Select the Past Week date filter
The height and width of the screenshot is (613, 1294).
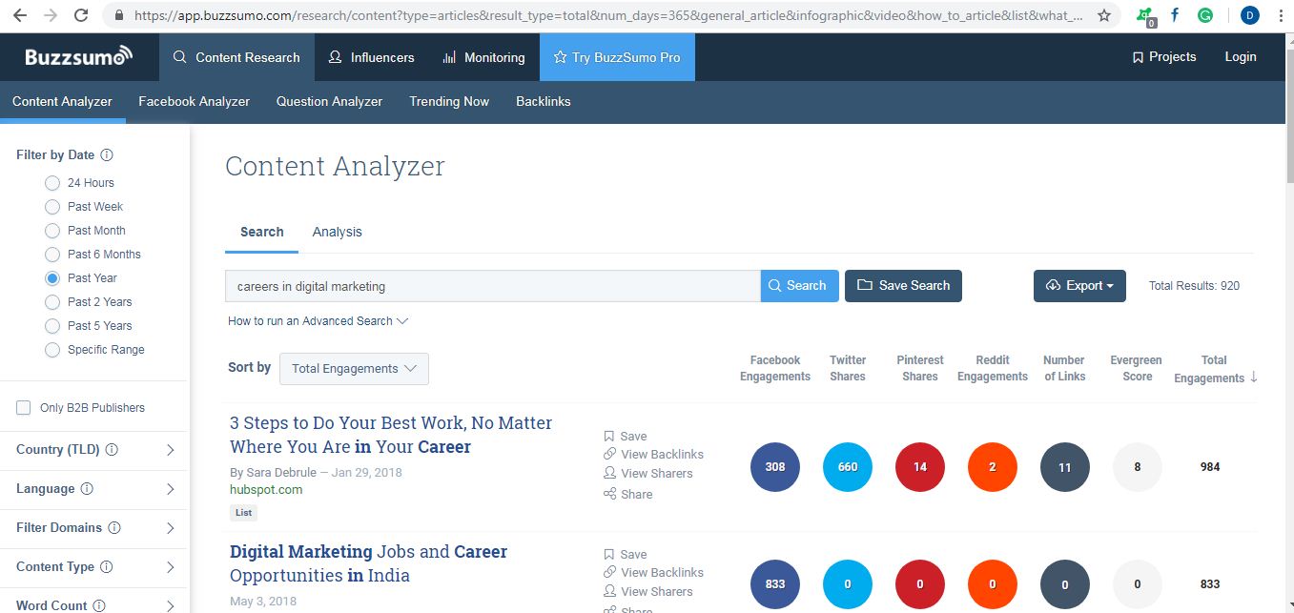click(52, 206)
